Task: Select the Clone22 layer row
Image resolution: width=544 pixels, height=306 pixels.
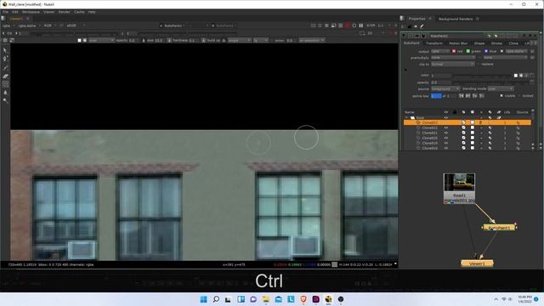Action: click(467, 127)
